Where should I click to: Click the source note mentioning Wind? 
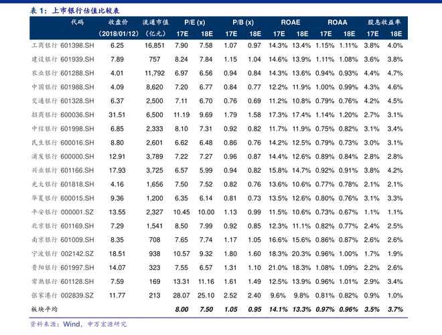78,324
